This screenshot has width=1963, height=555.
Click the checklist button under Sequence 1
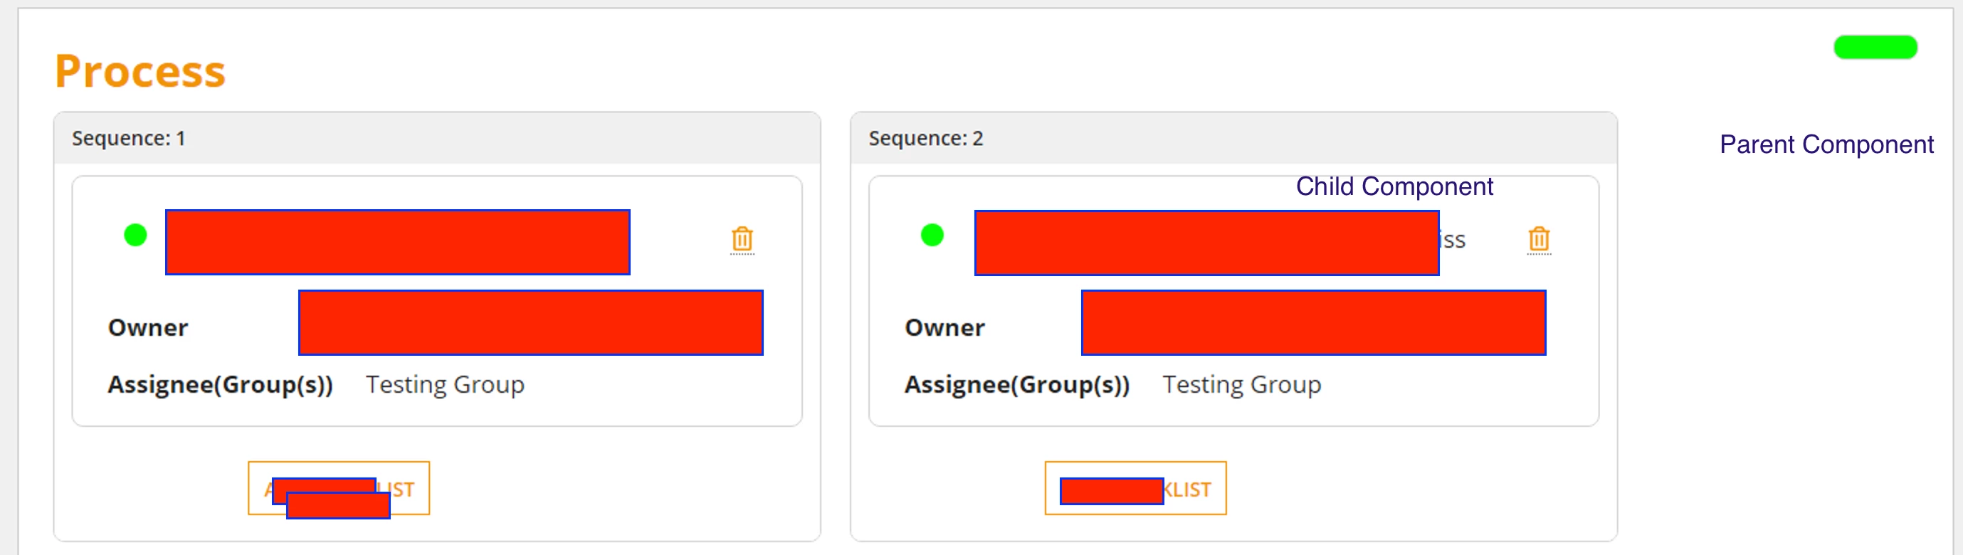click(339, 488)
